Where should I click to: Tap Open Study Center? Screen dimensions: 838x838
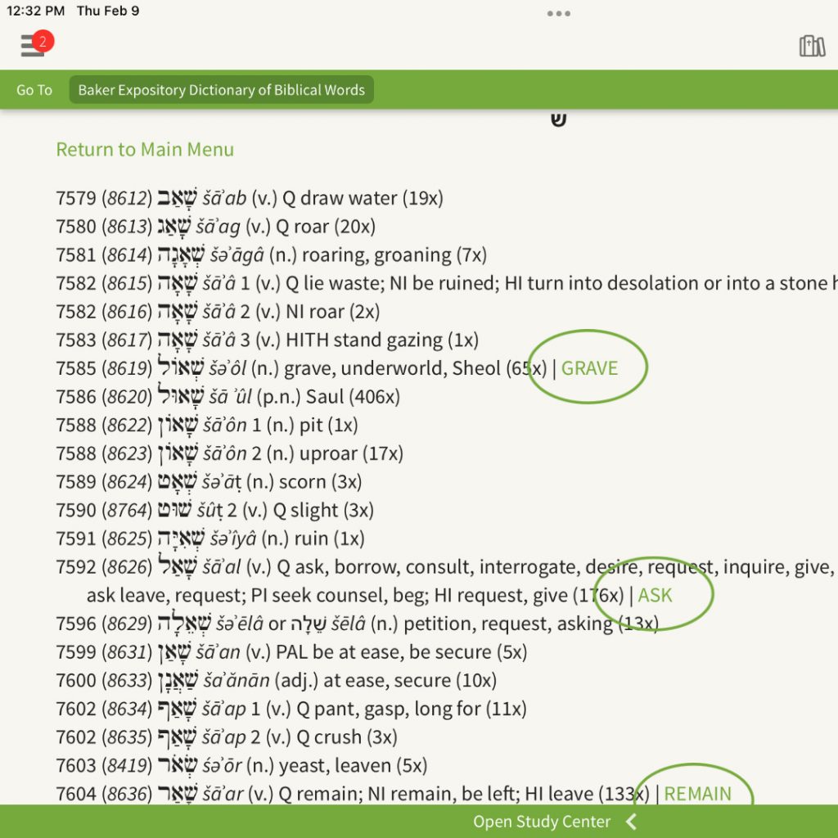pyautogui.click(x=542, y=822)
